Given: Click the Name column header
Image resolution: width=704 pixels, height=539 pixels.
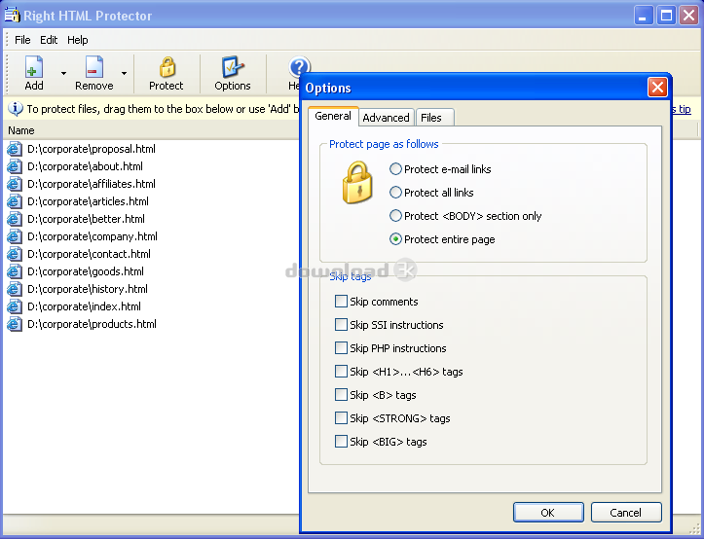Looking at the screenshot, I should click(x=151, y=130).
